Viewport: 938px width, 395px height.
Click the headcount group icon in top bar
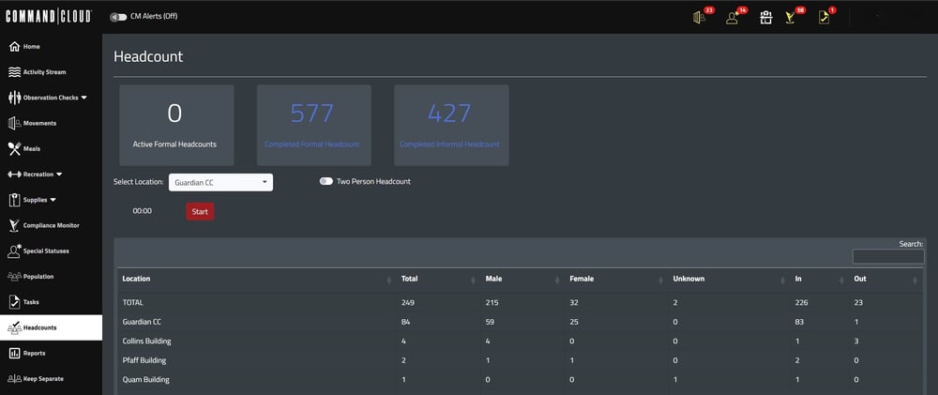pyautogui.click(x=765, y=18)
